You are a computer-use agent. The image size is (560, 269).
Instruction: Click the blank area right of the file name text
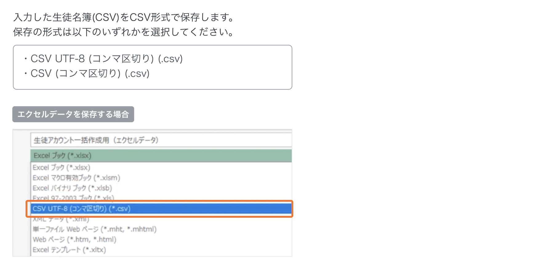pyautogui.click(x=225, y=140)
